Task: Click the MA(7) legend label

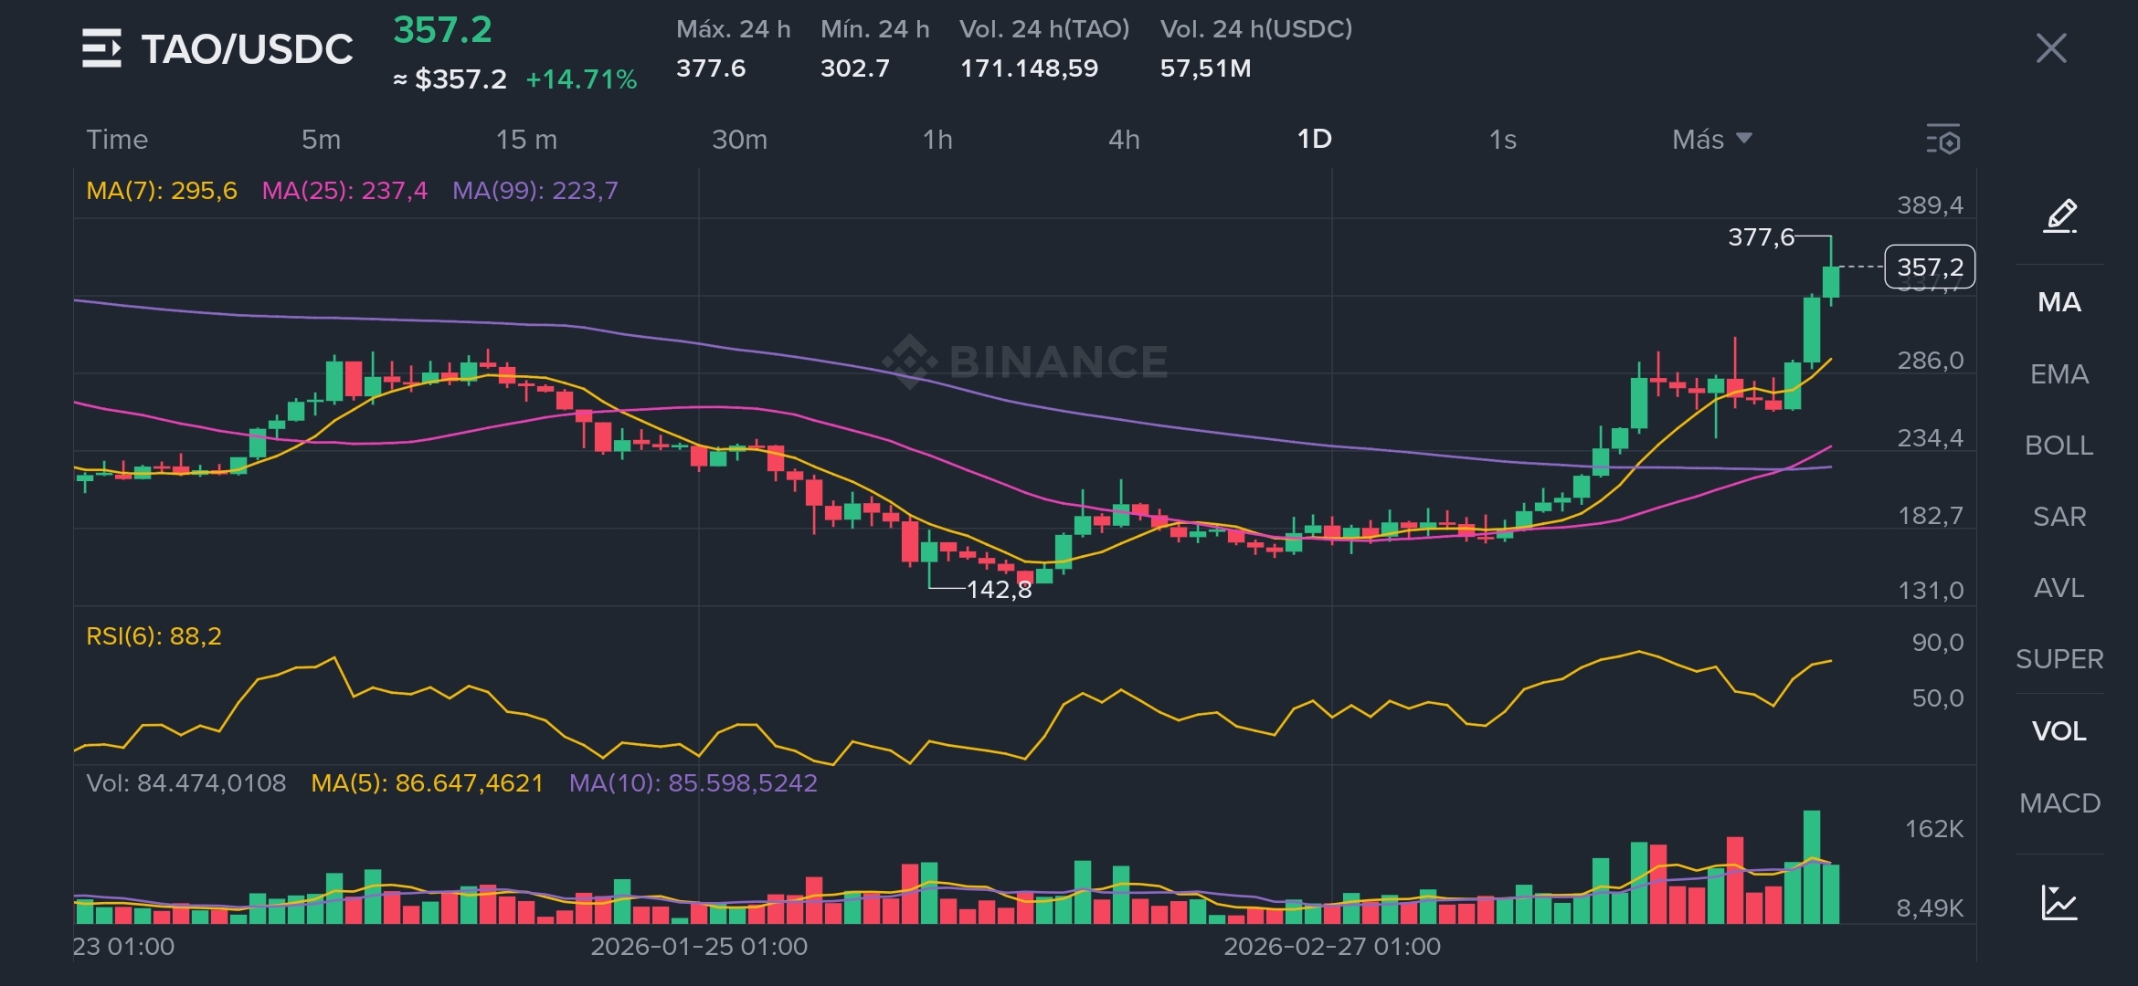Action: pyautogui.click(x=161, y=191)
